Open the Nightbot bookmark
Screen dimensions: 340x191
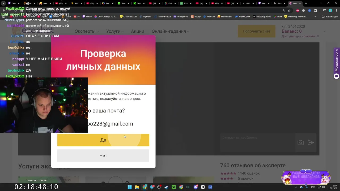point(145,16)
